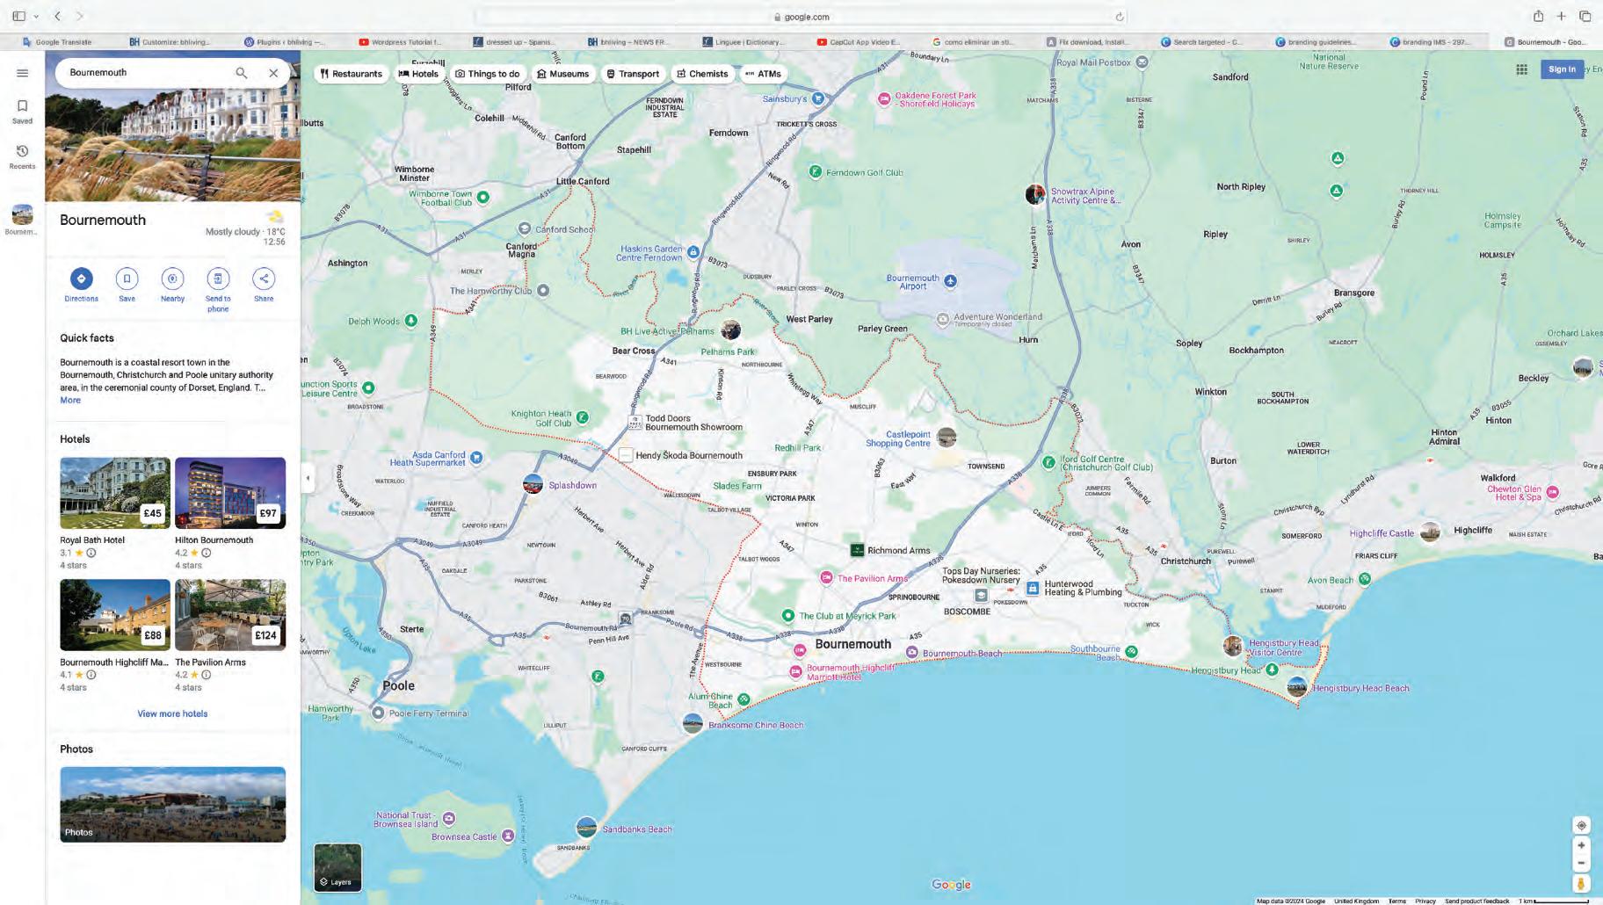Click the Bournemouth search input field
The height and width of the screenshot is (905, 1603).
click(145, 73)
